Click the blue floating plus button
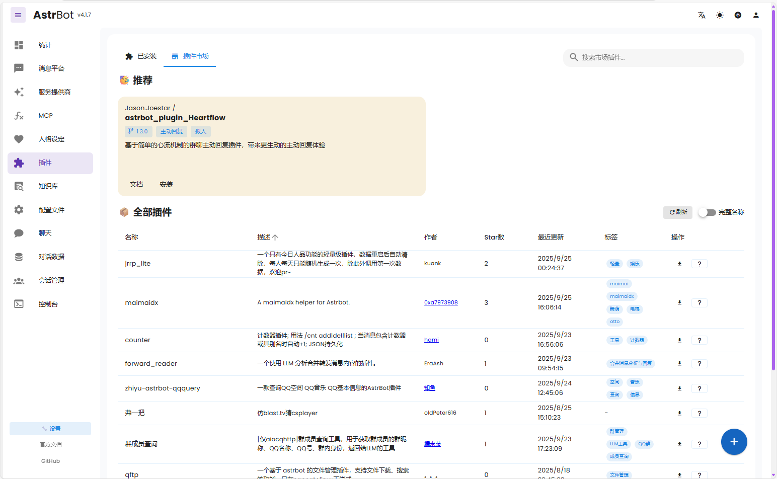 point(734,442)
